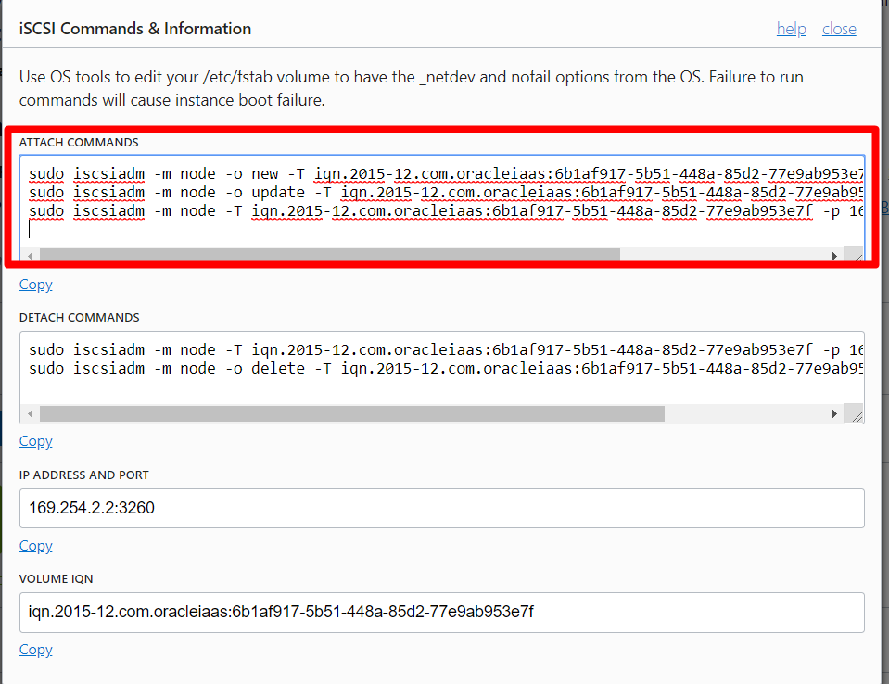Click the '-o update' attach command line
This screenshot has height=684, width=889.
[446, 193]
